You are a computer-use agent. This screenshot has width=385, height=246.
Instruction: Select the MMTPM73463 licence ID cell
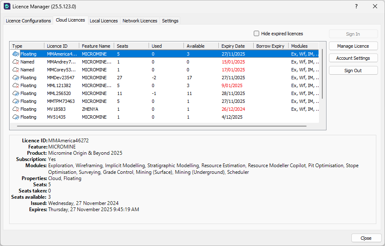tap(61, 101)
